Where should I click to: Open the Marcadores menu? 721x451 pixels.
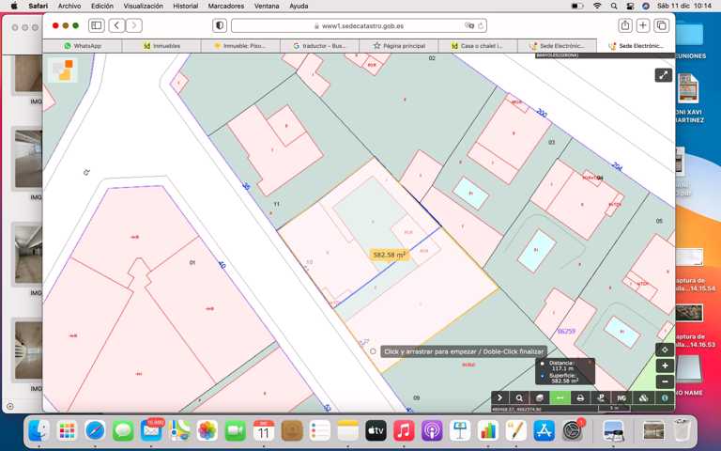click(x=225, y=6)
